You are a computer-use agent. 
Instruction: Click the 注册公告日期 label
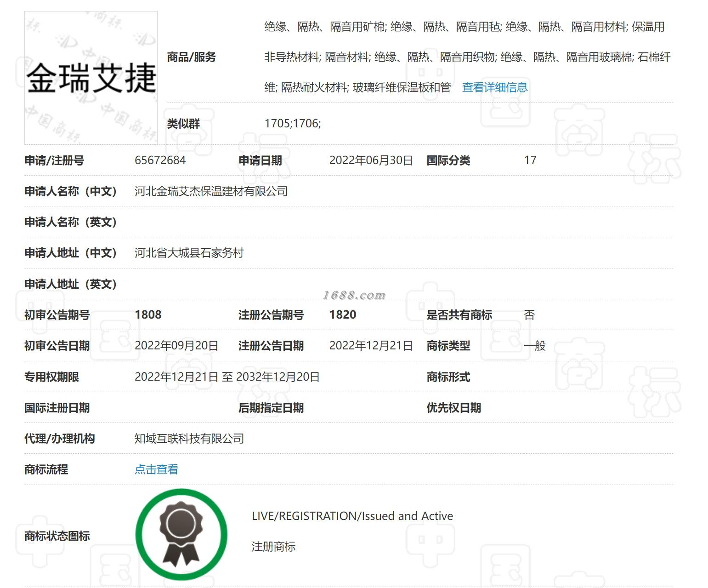[x=271, y=346]
